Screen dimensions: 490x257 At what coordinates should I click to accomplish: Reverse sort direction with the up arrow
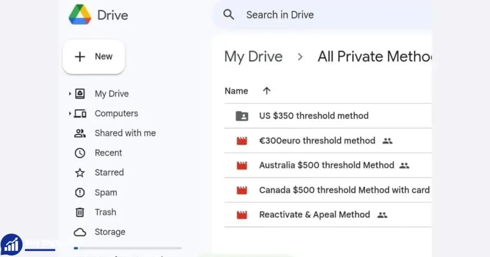(267, 91)
